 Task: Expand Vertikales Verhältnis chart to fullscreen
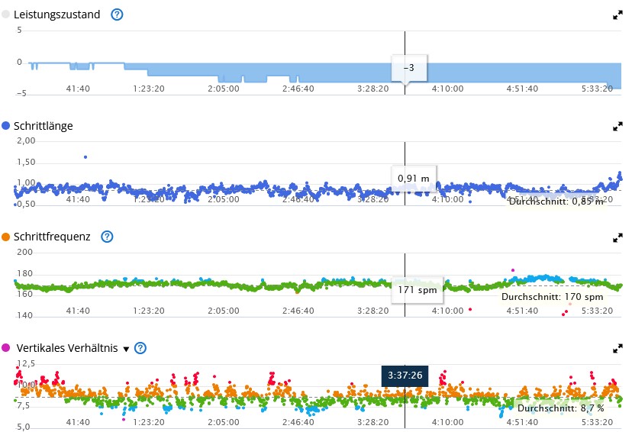617,349
